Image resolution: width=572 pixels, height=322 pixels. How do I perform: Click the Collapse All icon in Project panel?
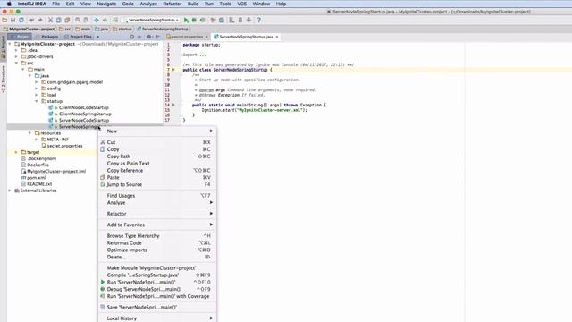139,37
